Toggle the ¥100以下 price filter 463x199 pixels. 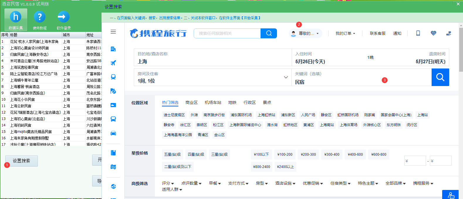tap(261, 154)
